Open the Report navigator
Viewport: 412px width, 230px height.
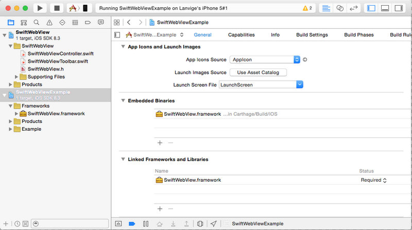tap(100, 23)
